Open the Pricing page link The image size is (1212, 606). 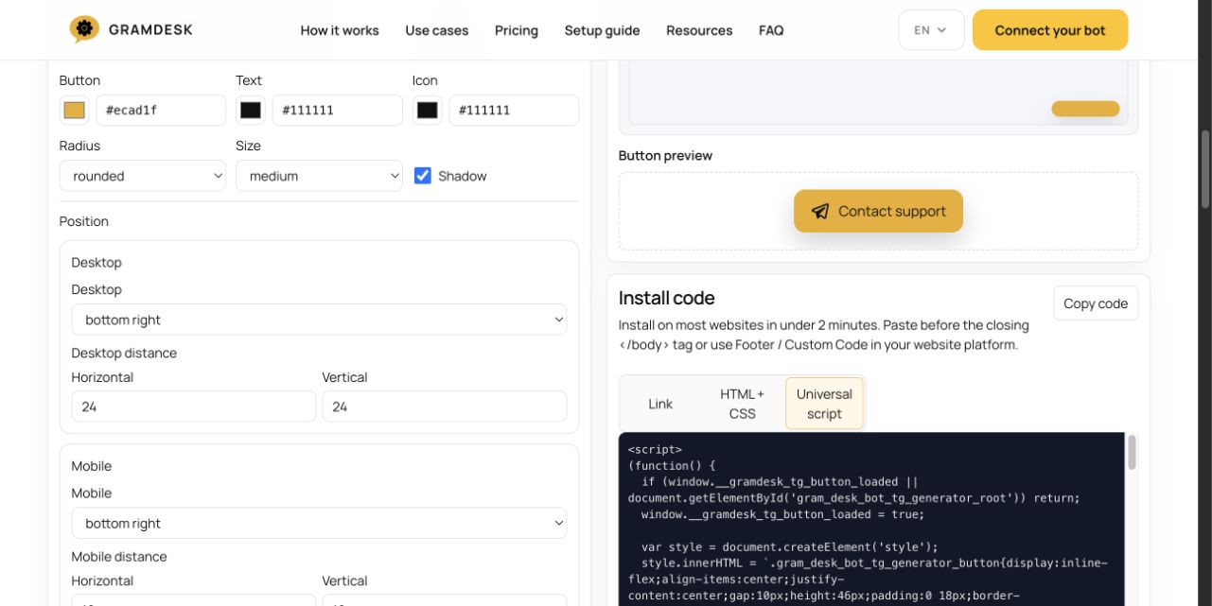click(517, 30)
